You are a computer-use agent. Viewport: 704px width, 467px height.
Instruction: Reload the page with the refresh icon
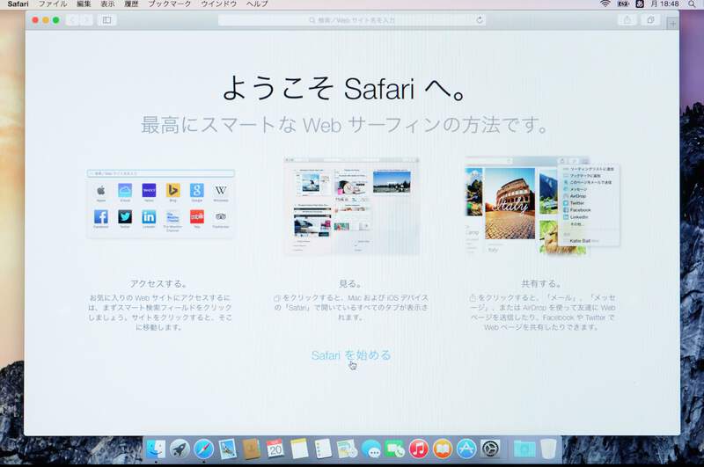pos(480,20)
